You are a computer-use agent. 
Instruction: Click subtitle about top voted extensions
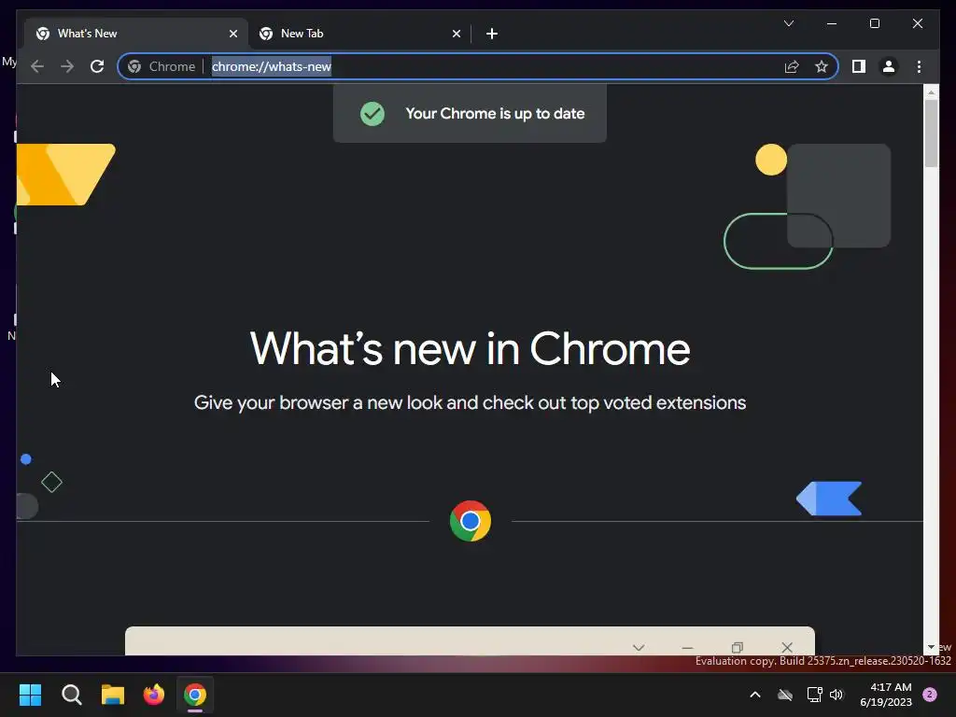pos(471,402)
